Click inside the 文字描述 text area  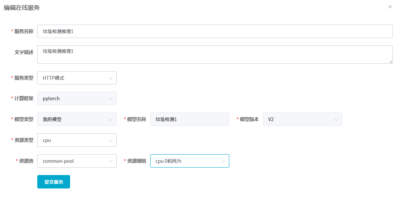[x=215, y=55]
